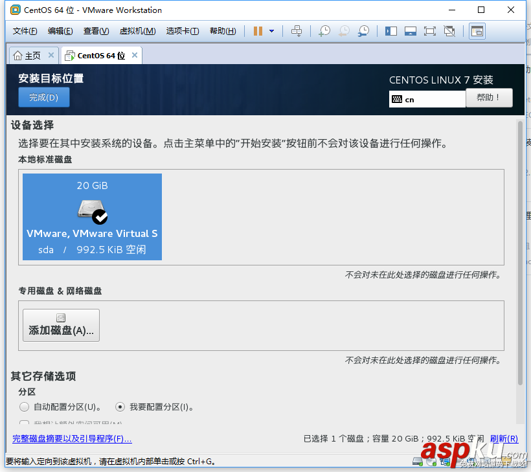531x472 pixels.
Task: Minimize the VMware Workstation window
Action: (x=452, y=10)
